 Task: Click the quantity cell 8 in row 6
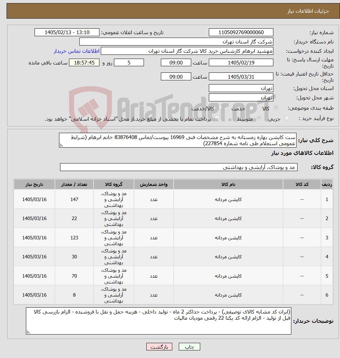pos(74,295)
